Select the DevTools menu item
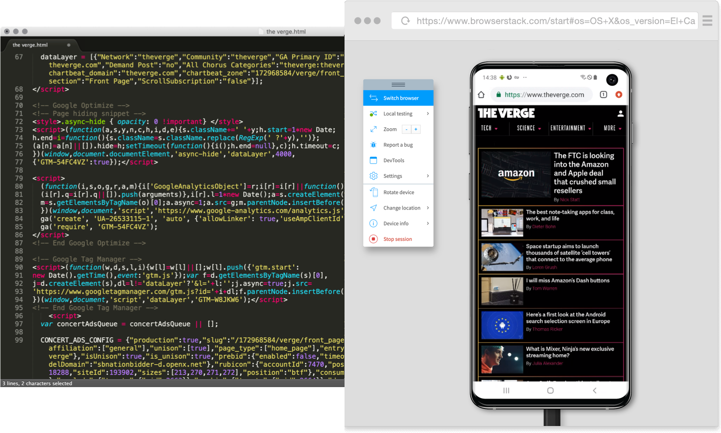Screen dimensions: 721x433 (398, 160)
